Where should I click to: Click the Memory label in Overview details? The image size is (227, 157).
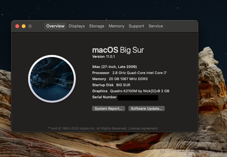(x=99, y=79)
